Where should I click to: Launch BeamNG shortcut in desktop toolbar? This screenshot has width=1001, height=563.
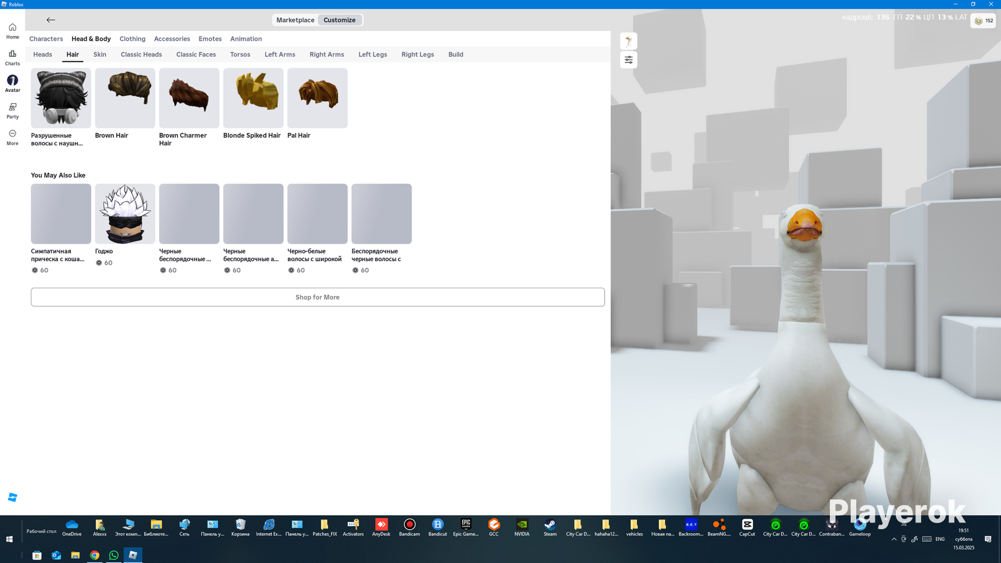(x=719, y=528)
